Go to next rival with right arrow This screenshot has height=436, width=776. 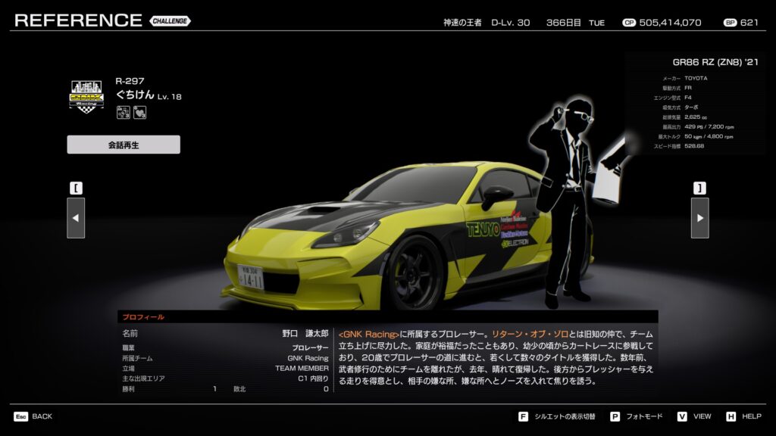tap(699, 218)
